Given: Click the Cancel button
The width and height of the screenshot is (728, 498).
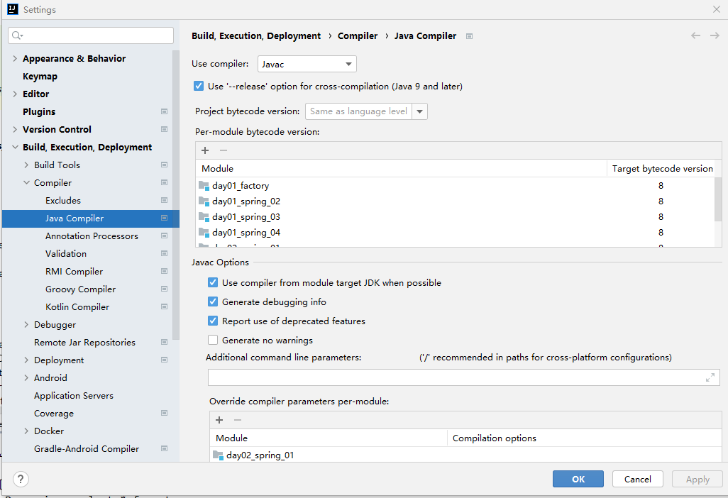Looking at the screenshot, I should [x=637, y=479].
